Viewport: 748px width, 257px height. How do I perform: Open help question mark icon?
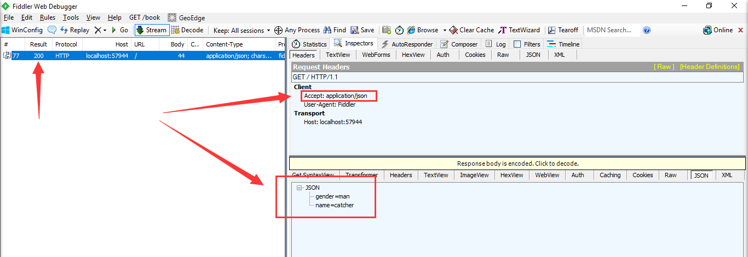point(647,30)
